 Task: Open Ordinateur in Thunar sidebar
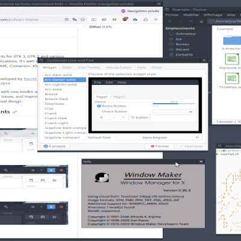pos(186,34)
